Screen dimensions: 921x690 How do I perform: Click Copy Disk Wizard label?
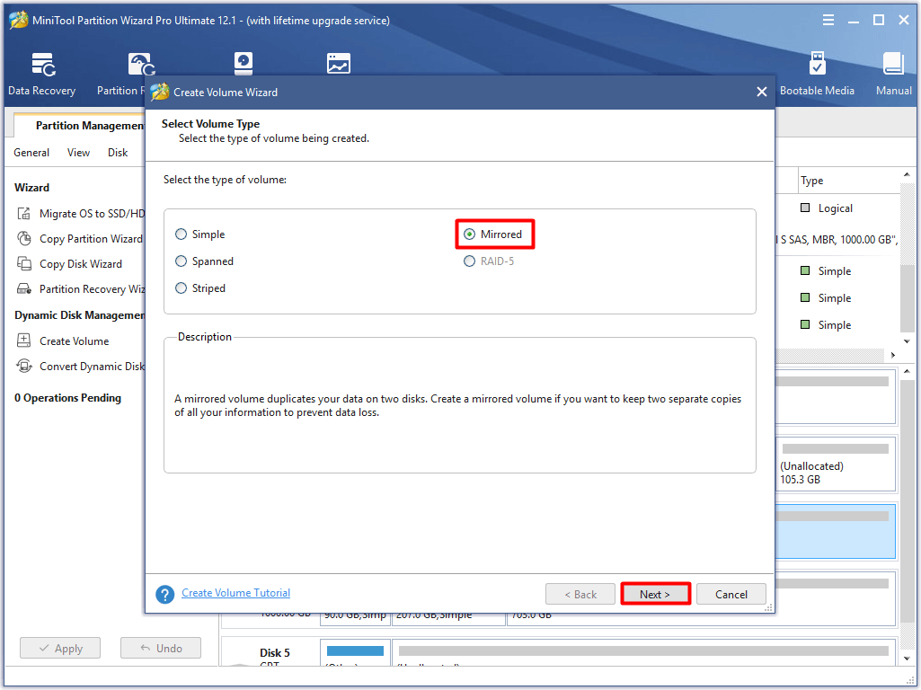click(x=81, y=264)
